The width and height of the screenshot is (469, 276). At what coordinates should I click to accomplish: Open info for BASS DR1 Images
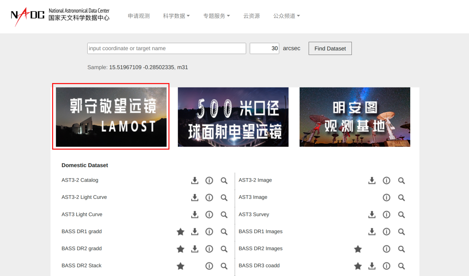(387, 232)
